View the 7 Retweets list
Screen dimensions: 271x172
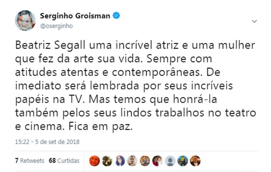click(30, 161)
